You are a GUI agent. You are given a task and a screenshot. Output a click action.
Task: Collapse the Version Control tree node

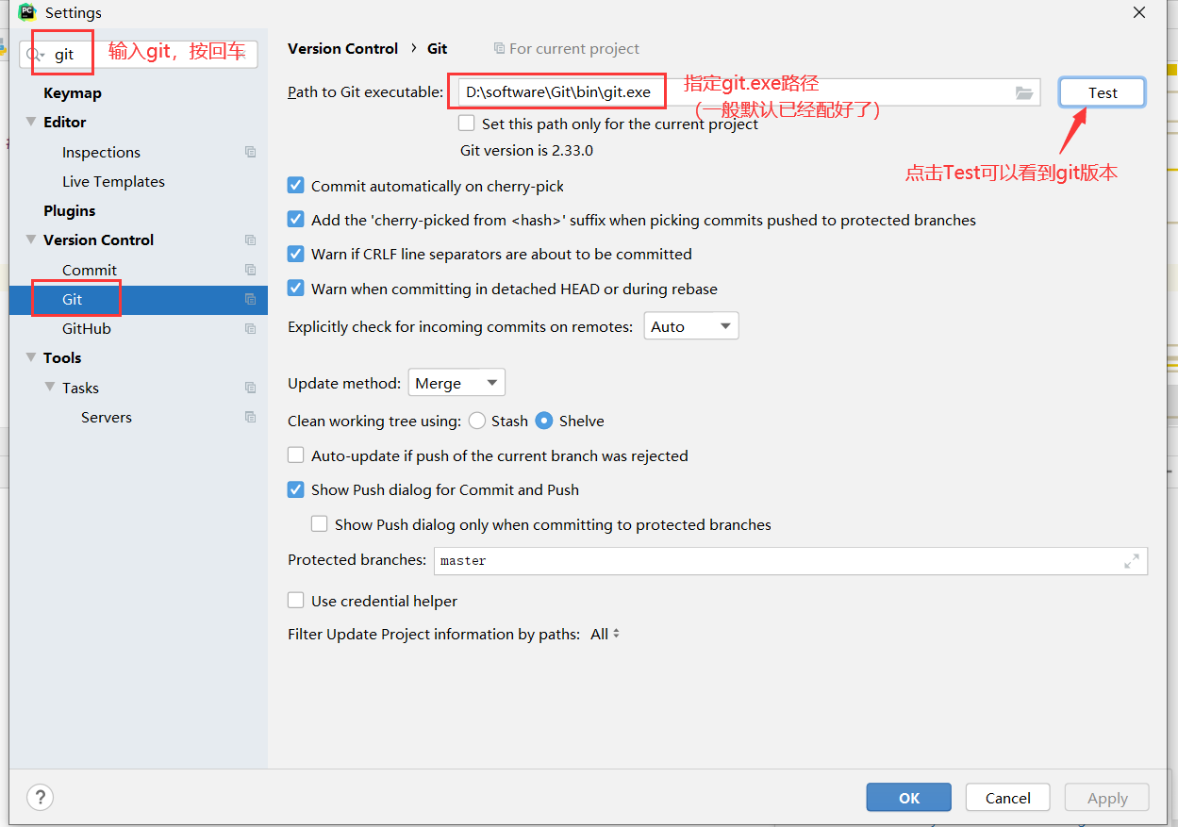(x=32, y=240)
